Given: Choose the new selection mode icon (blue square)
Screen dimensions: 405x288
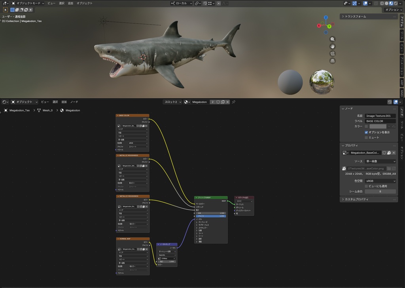Looking at the screenshot, I should (x=12, y=10).
